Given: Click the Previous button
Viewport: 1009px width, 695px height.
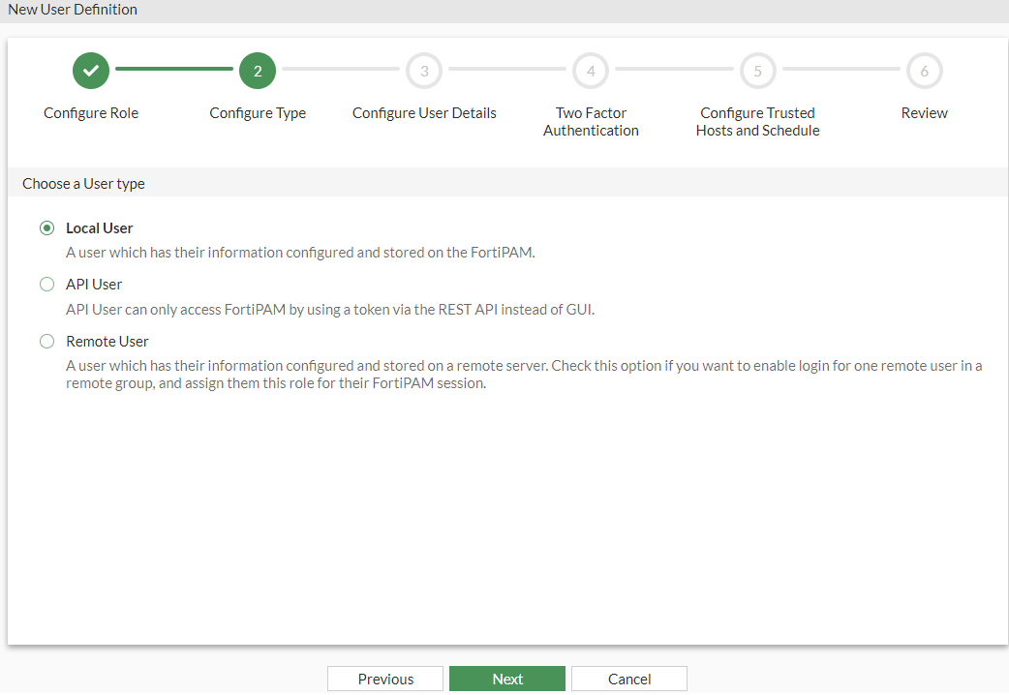Looking at the screenshot, I should [384, 679].
